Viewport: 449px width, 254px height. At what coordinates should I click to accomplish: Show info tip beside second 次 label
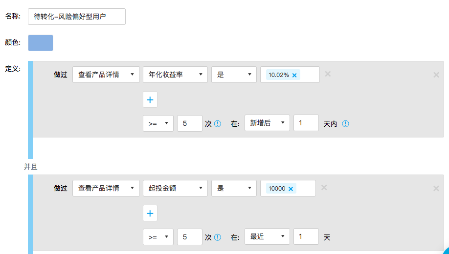218,237
